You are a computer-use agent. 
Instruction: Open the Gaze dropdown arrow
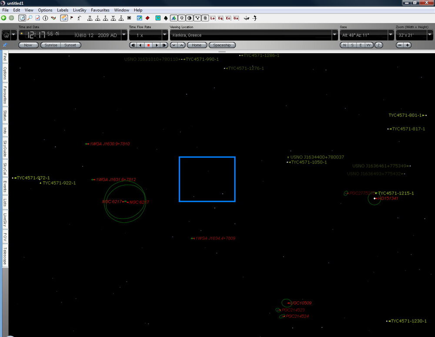pyautogui.click(x=391, y=35)
